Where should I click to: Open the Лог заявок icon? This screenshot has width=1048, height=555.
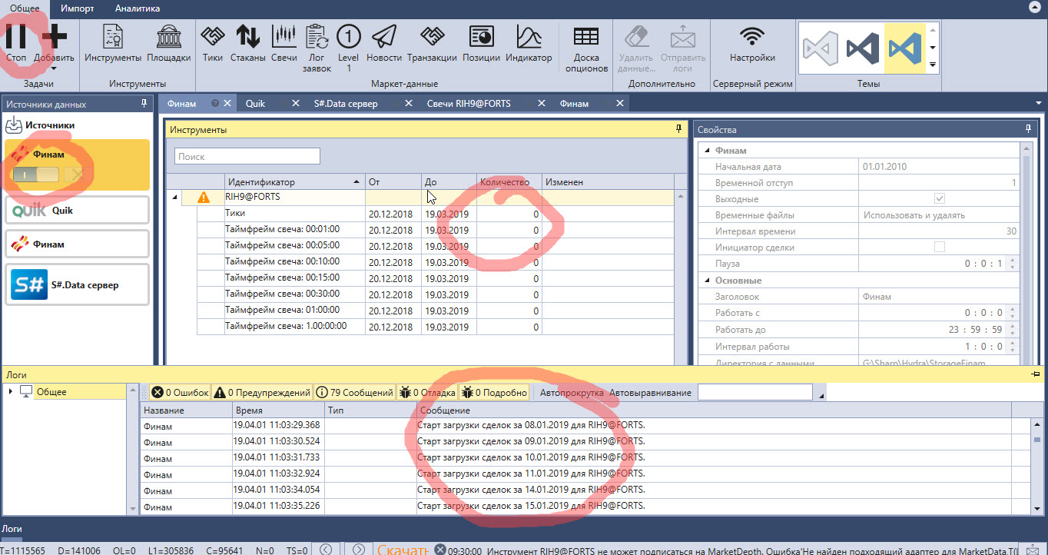click(x=317, y=36)
